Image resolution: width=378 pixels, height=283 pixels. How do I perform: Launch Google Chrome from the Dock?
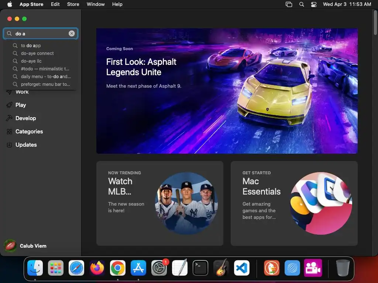point(118,268)
